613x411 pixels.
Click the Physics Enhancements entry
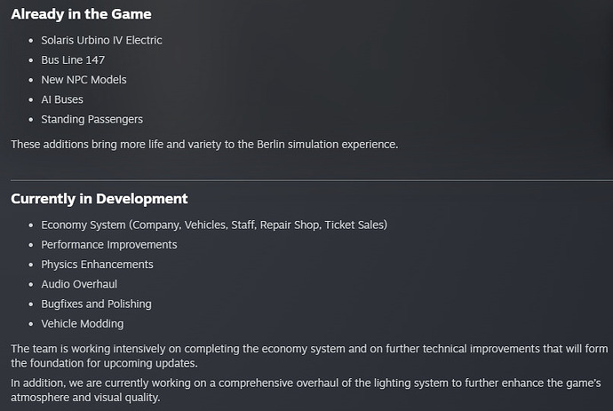(97, 265)
